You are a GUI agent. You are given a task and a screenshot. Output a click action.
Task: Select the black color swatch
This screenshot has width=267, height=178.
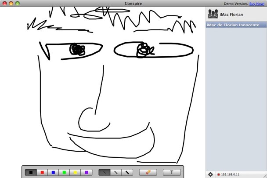pos(31,173)
